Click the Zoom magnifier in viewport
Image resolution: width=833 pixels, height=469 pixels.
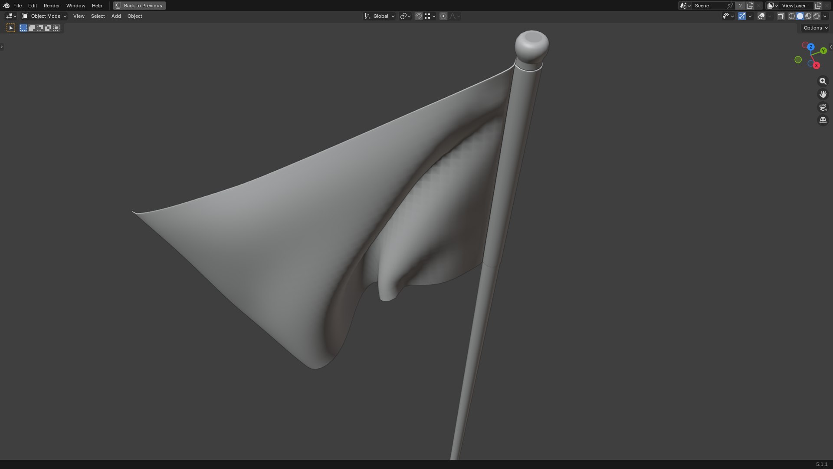click(823, 81)
